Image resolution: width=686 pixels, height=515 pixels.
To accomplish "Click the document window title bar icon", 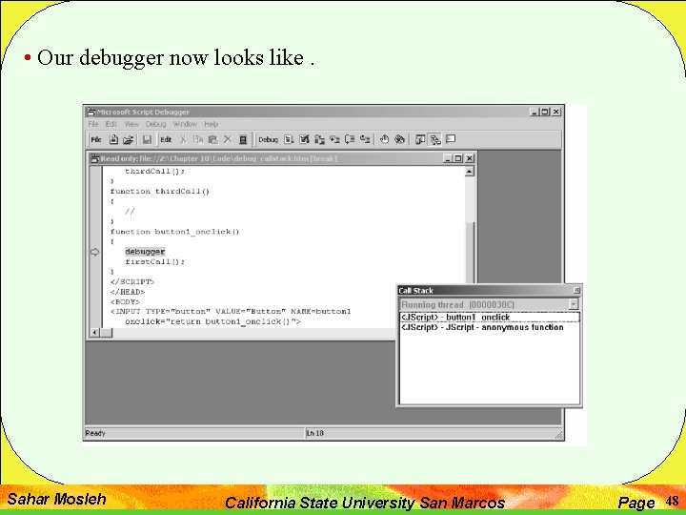I will tap(94, 158).
